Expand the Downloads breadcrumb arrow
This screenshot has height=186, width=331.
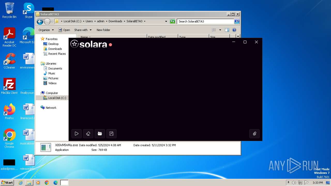124,21
